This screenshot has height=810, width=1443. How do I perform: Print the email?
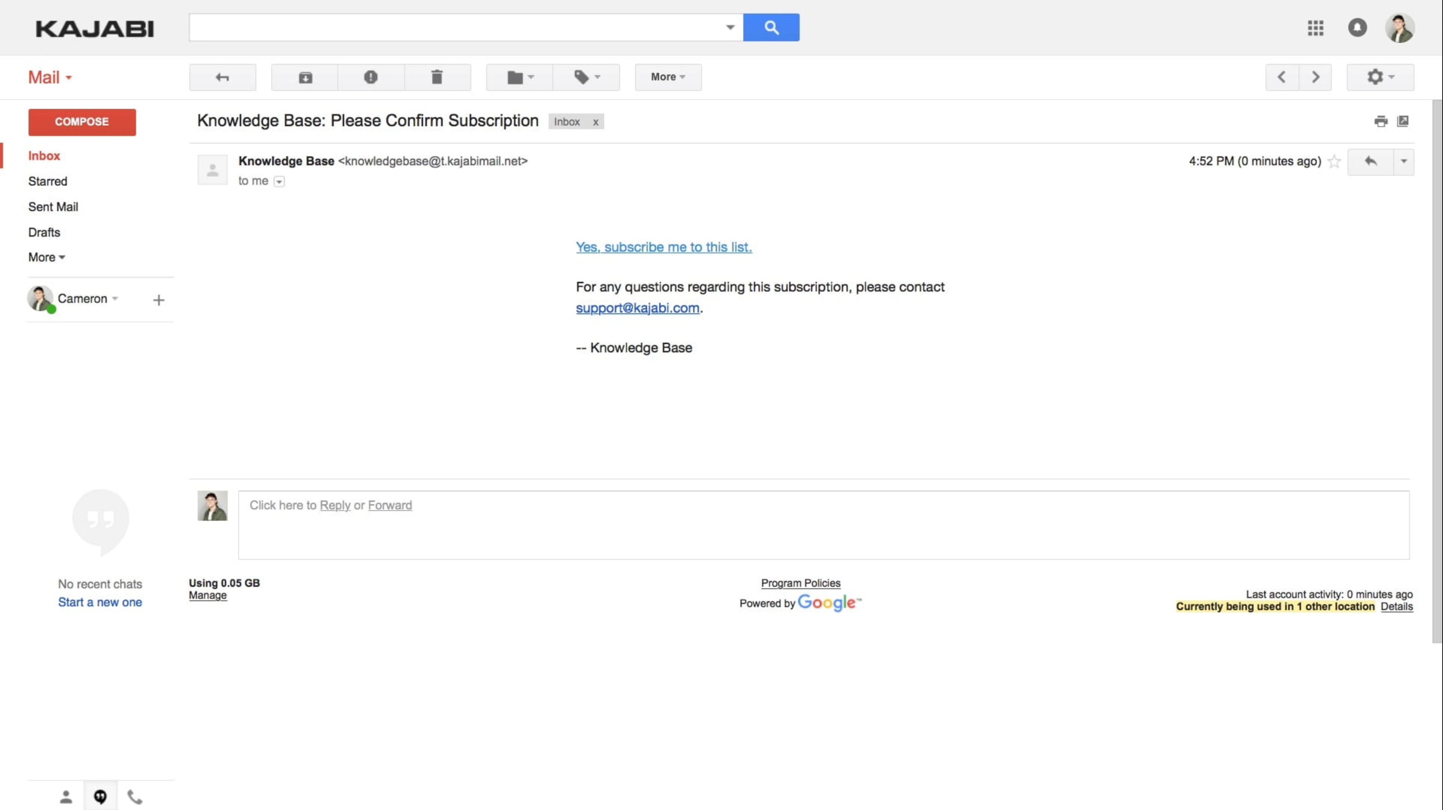point(1380,121)
